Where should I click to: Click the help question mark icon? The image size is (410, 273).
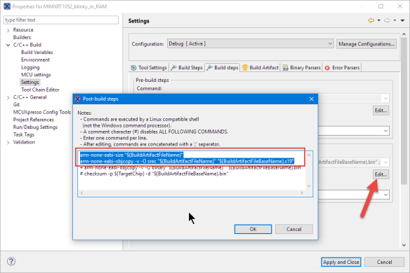(11, 261)
